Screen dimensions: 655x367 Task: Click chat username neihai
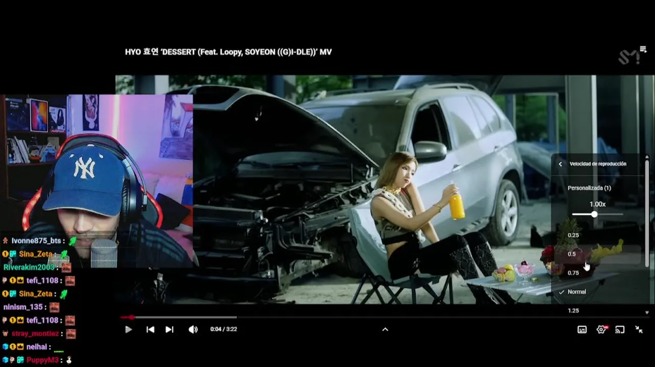click(x=37, y=347)
